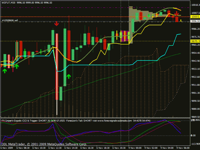Click the 6 Nov 18:30 time label
This screenshot has height=150, width=200.
click(103, 148)
